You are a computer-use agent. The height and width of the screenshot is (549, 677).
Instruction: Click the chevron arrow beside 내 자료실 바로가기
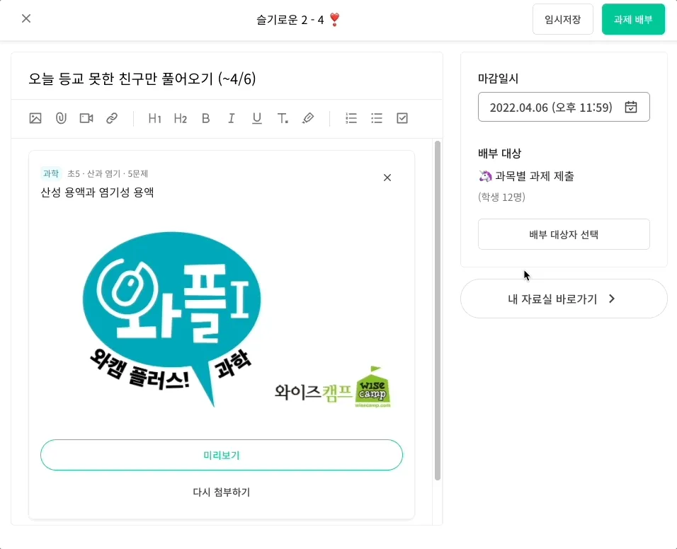coord(612,299)
